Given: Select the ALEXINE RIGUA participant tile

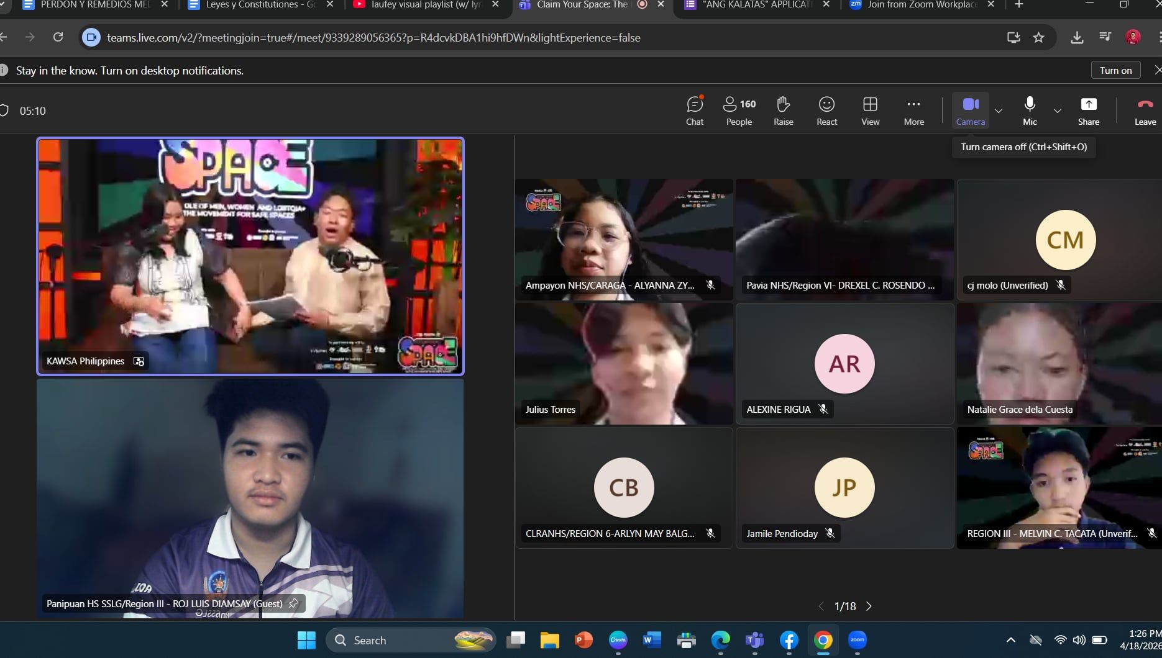Looking at the screenshot, I should point(844,364).
